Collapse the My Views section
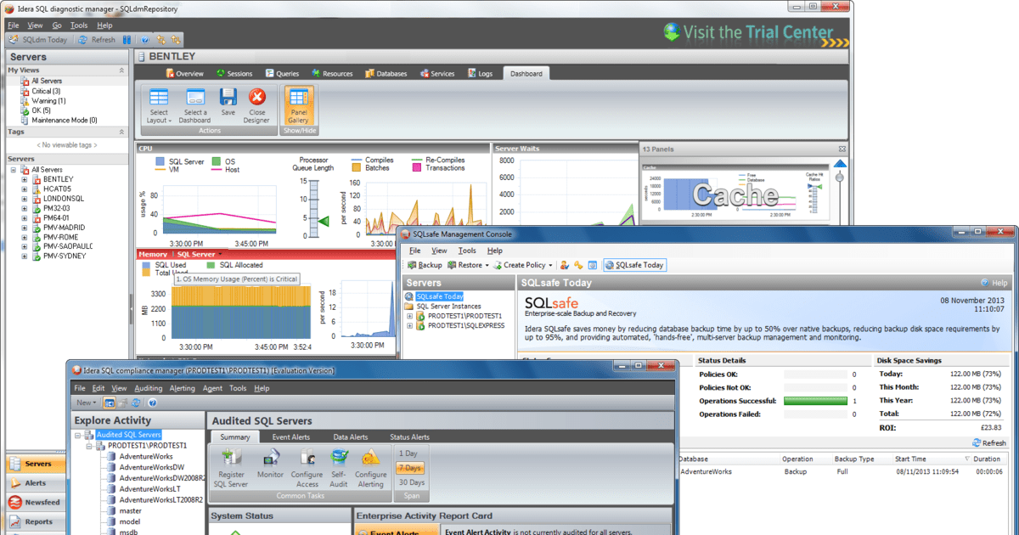This screenshot has height=535, width=1019. [x=121, y=70]
